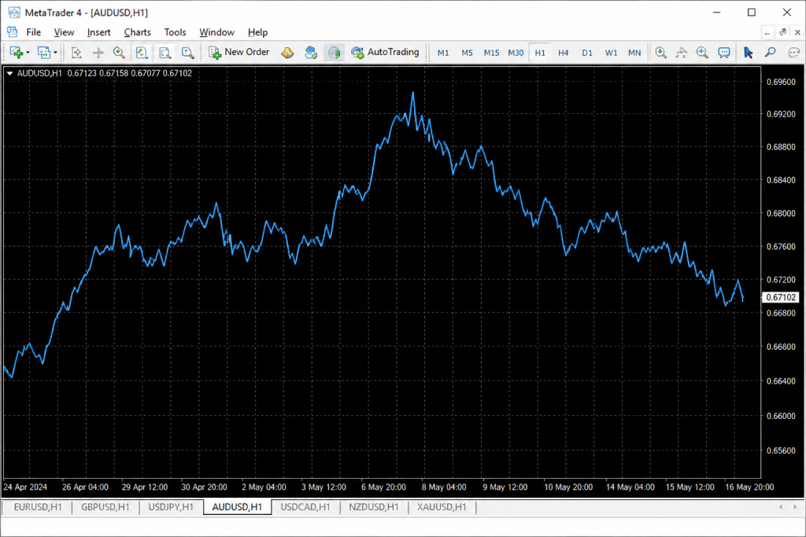Click the magnifier icon right of crosshair
This screenshot has height=537, width=806.
[x=119, y=53]
